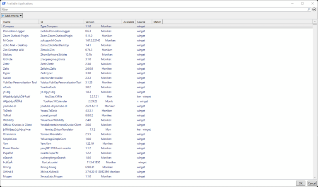Click the YouXiao.YXCalendar id cell

coord(55,101)
